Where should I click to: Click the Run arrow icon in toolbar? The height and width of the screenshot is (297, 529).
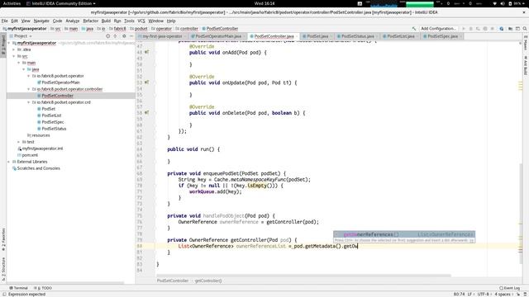464,29
